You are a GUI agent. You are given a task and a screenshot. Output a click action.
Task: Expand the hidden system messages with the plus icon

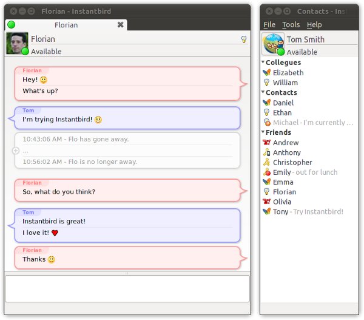16,150
